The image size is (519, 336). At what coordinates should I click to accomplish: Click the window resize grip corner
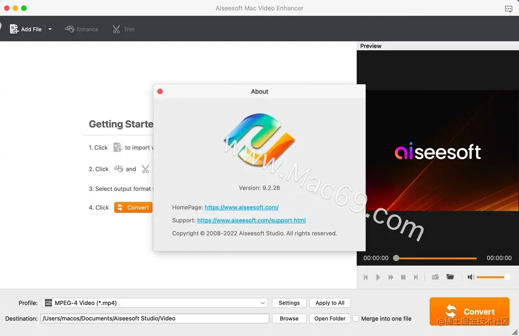(515, 332)
